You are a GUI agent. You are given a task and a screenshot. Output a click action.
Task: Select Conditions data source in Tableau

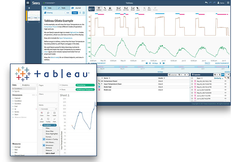pos(24,89)
